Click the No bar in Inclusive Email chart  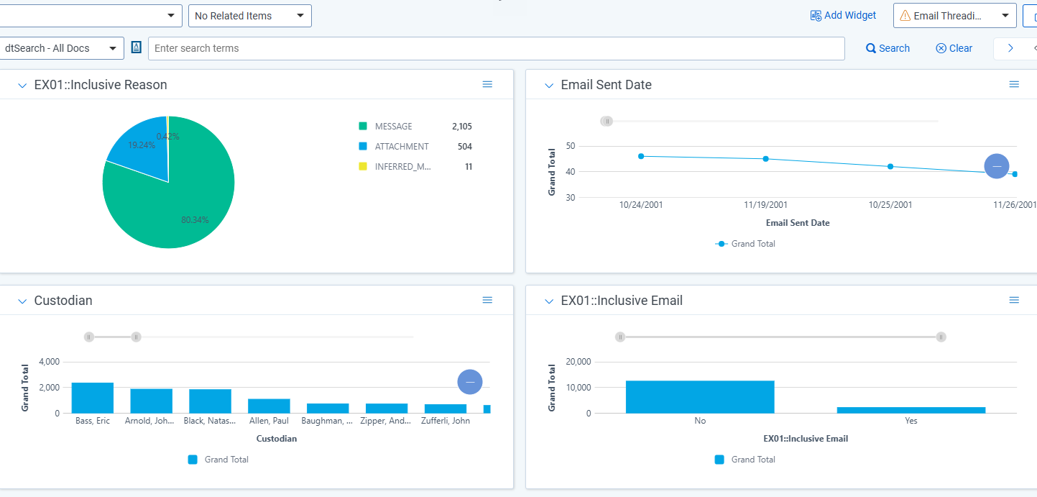pyautogui.click(x=700, y=397)
